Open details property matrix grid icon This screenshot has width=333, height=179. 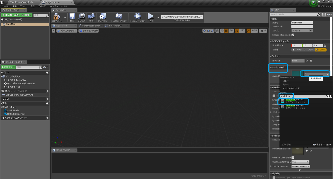(324, 14)
